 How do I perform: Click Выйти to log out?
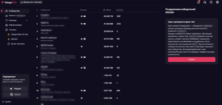coord(7,102)
